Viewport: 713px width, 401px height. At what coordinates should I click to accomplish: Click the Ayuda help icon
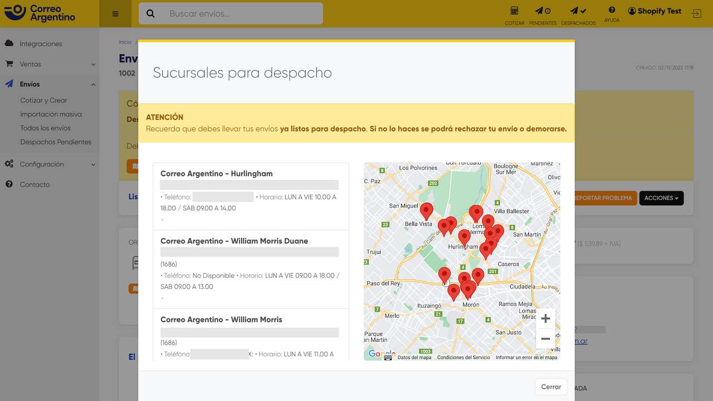(x=611, y=11)
